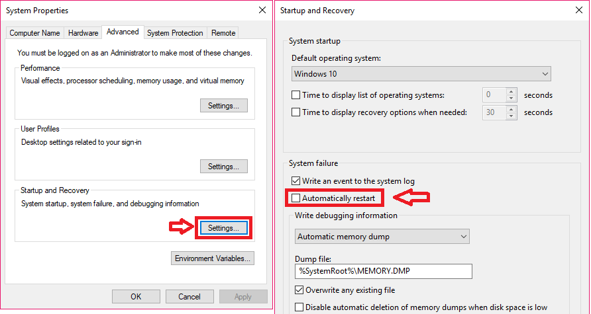The height and width of the screenshot is (314, 591).
Task: Enable the Automatically restart checkbox
Action: [x=296, y=198]
